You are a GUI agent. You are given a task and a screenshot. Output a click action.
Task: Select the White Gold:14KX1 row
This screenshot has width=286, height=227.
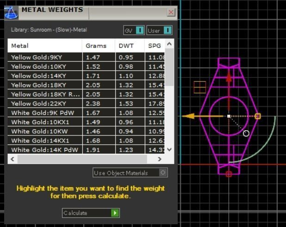[x=86, y=141]
